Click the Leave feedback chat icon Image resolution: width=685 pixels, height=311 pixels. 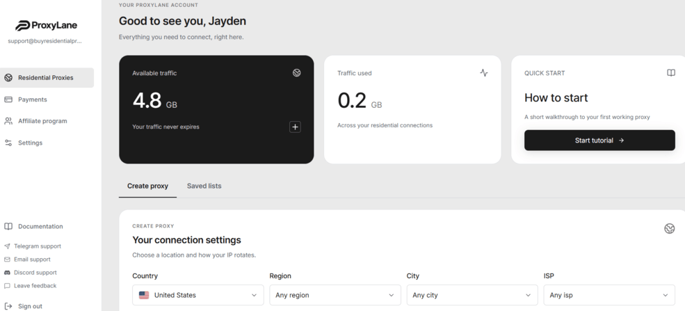point(7,286)
